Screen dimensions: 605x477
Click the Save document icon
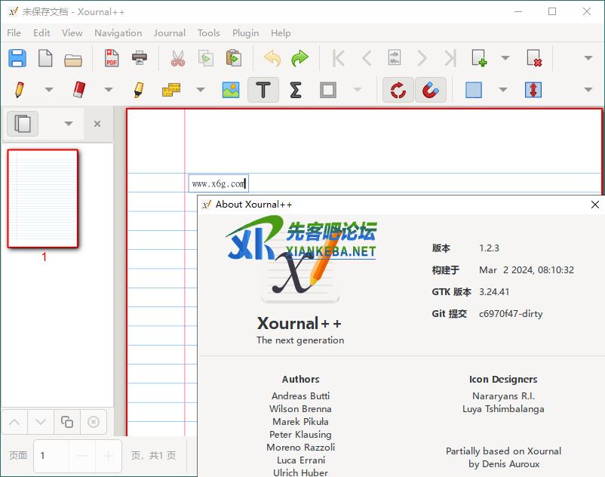click(x=17, y=58)
